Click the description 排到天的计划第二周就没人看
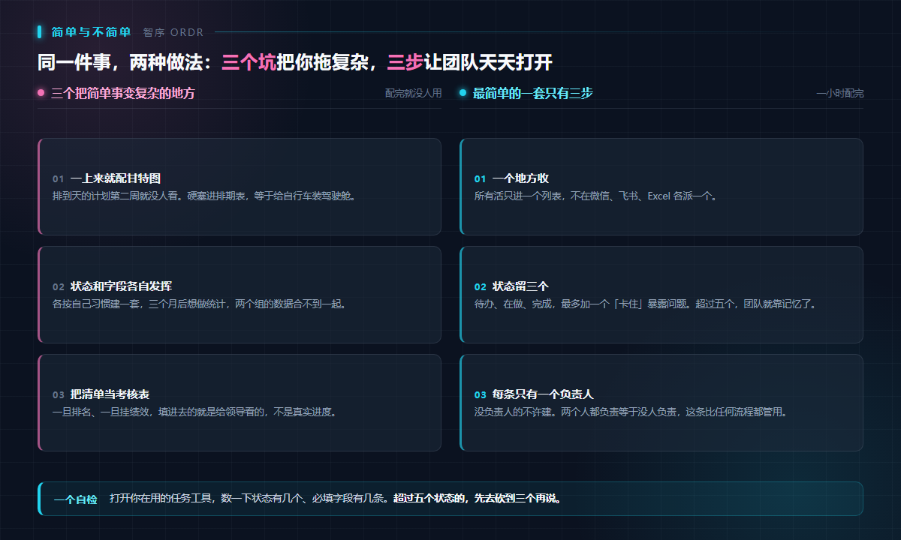 point(203,196)
